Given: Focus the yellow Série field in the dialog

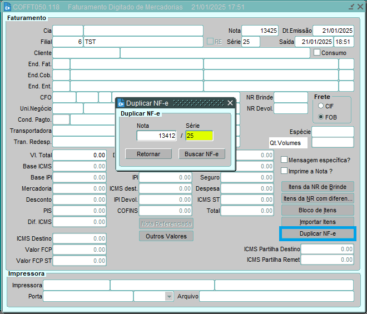Looking at the screenshot, I should (x=199, y=136).
